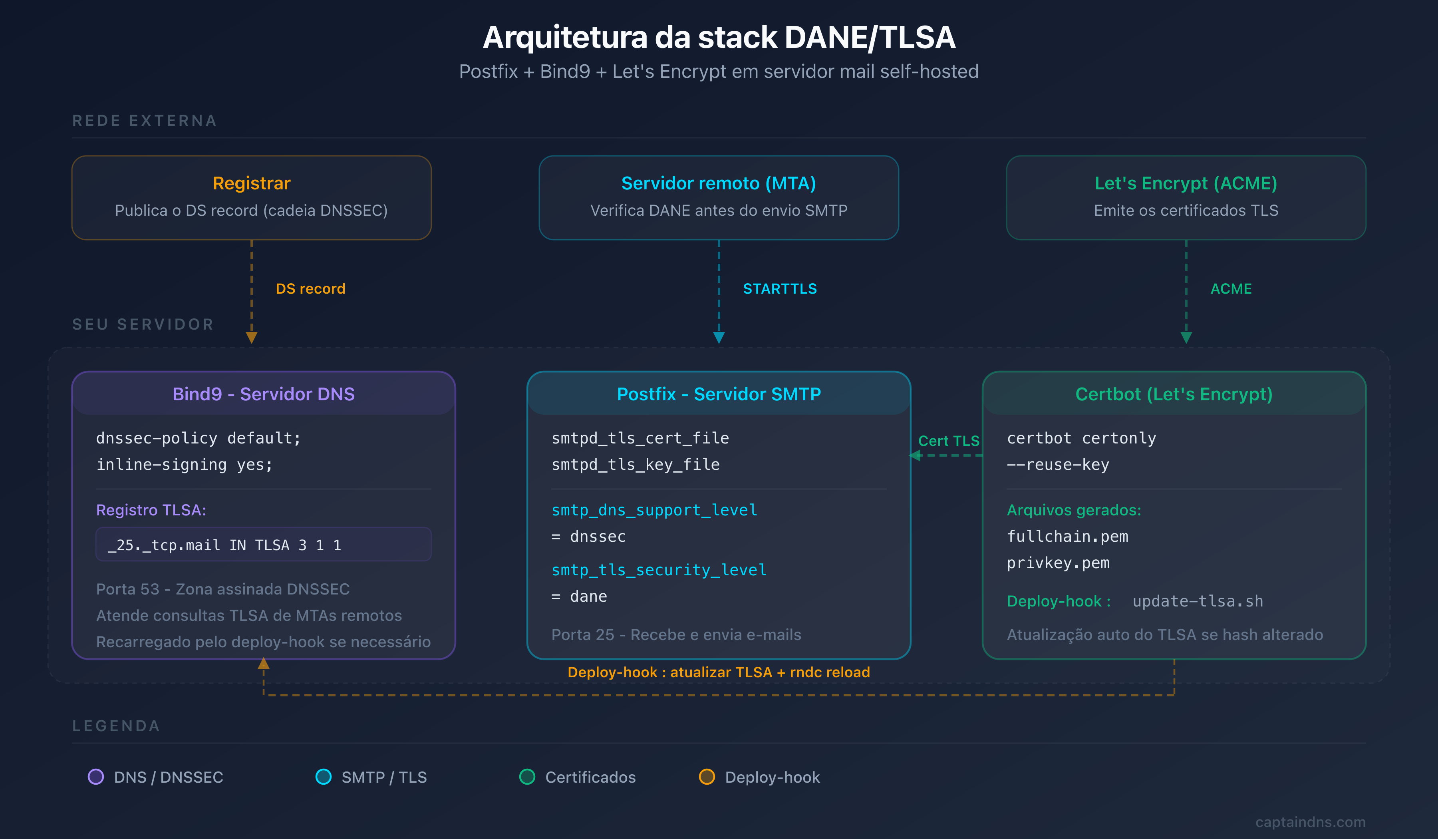Click the Certbot (Let's Encrypt) panel header
This screenshot has width=1438, height=839.
pyautogui.click(x=1174, y=394)
